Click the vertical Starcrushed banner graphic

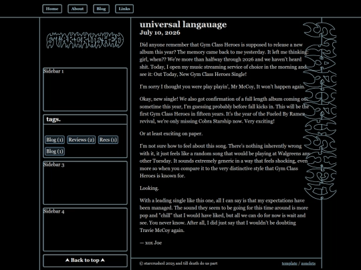320,111
